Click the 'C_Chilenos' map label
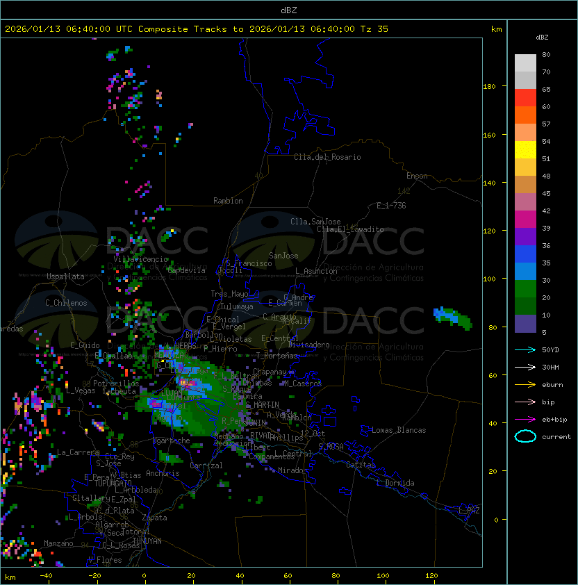578x585 pixels. [x=66, y=303]
